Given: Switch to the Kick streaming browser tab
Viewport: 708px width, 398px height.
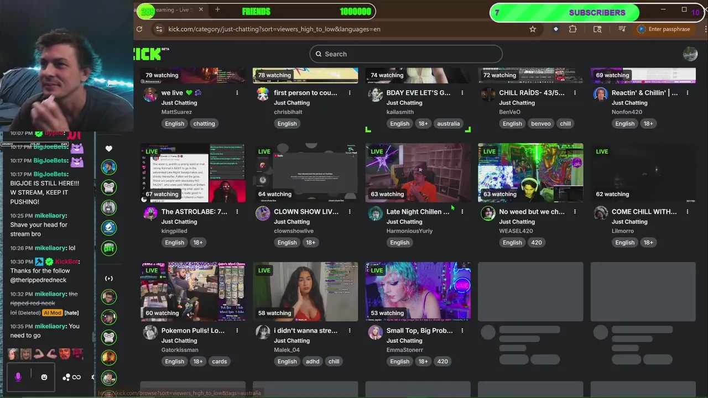Looking at the screenshot, I should [x=171, y=10].
